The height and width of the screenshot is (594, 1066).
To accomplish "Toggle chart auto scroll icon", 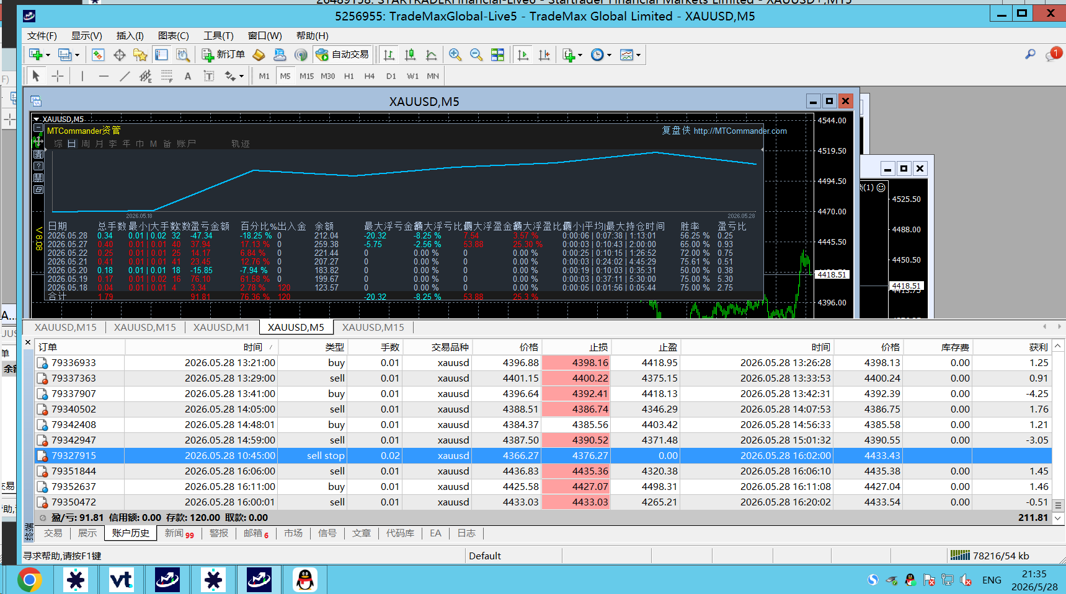I will [x=523, y=55].
